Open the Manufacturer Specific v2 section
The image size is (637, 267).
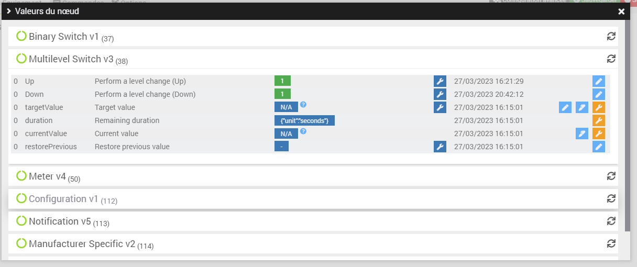[x=82, y=244]
